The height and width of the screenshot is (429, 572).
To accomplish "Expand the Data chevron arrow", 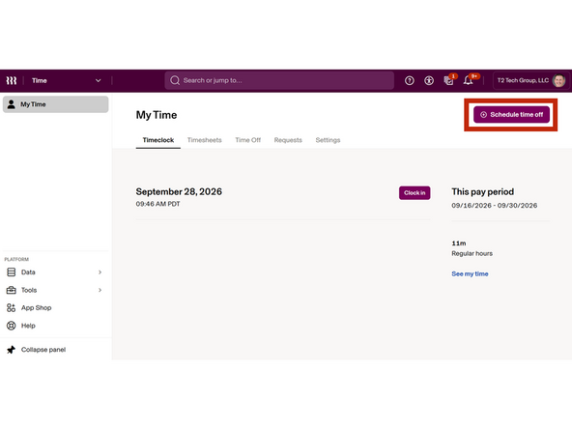I will point(100,272).
